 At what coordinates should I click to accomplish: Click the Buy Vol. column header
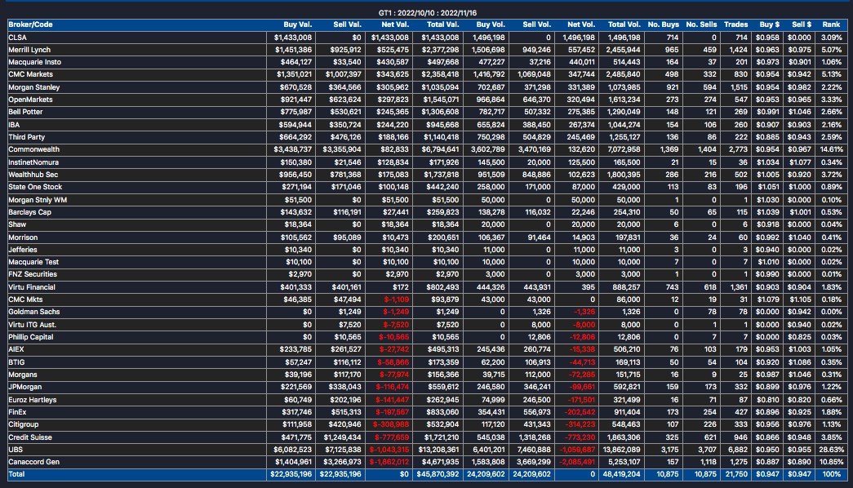coord(491,24)
